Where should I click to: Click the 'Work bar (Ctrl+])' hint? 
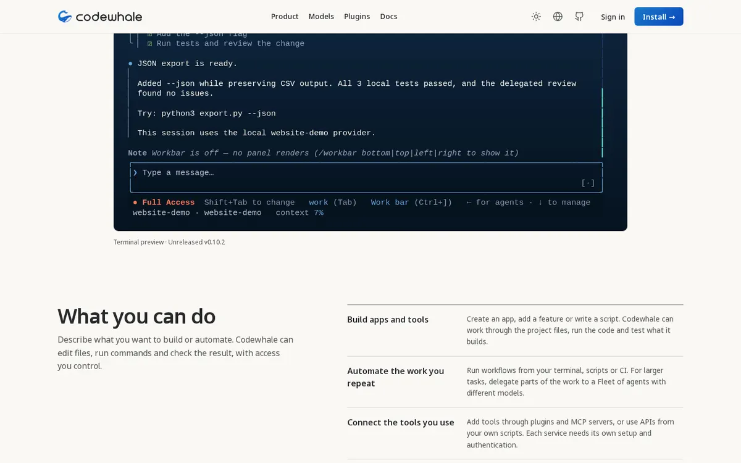411,202
